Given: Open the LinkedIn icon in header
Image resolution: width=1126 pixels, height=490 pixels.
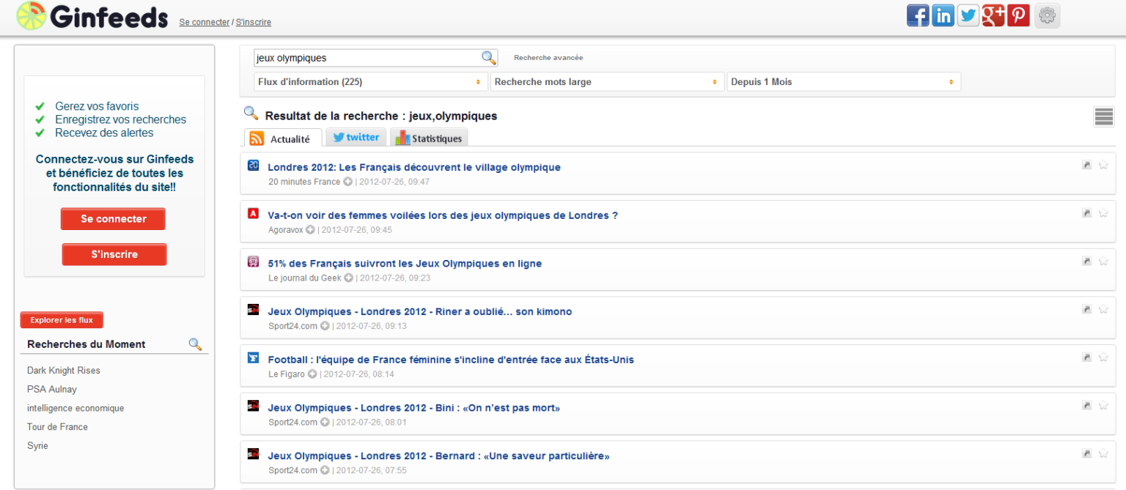Looking at the screenshot, I should pyautogui.click(x=943, y=15).
